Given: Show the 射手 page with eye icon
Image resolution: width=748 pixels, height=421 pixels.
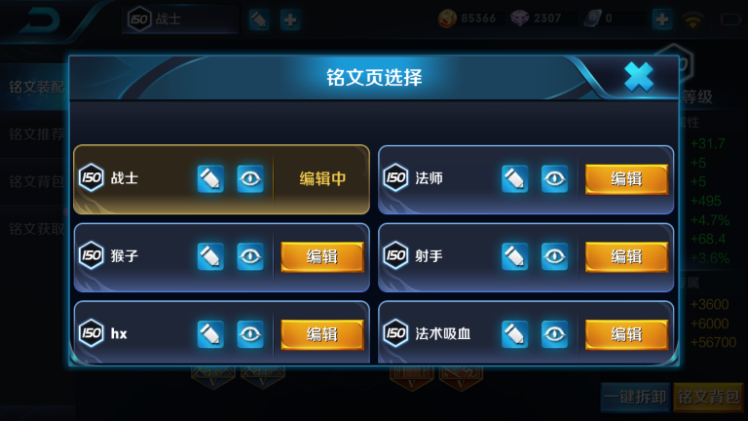Looking at the screenshot, I should click(x=554, y=257).
